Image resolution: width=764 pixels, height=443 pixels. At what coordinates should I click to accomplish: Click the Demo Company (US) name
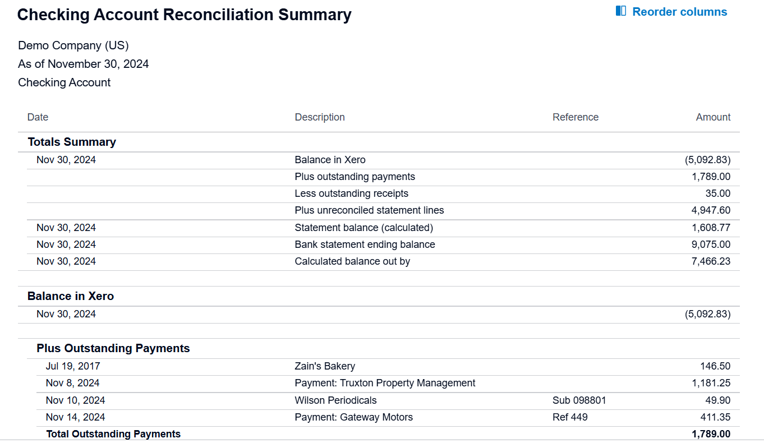coord(73,45)
